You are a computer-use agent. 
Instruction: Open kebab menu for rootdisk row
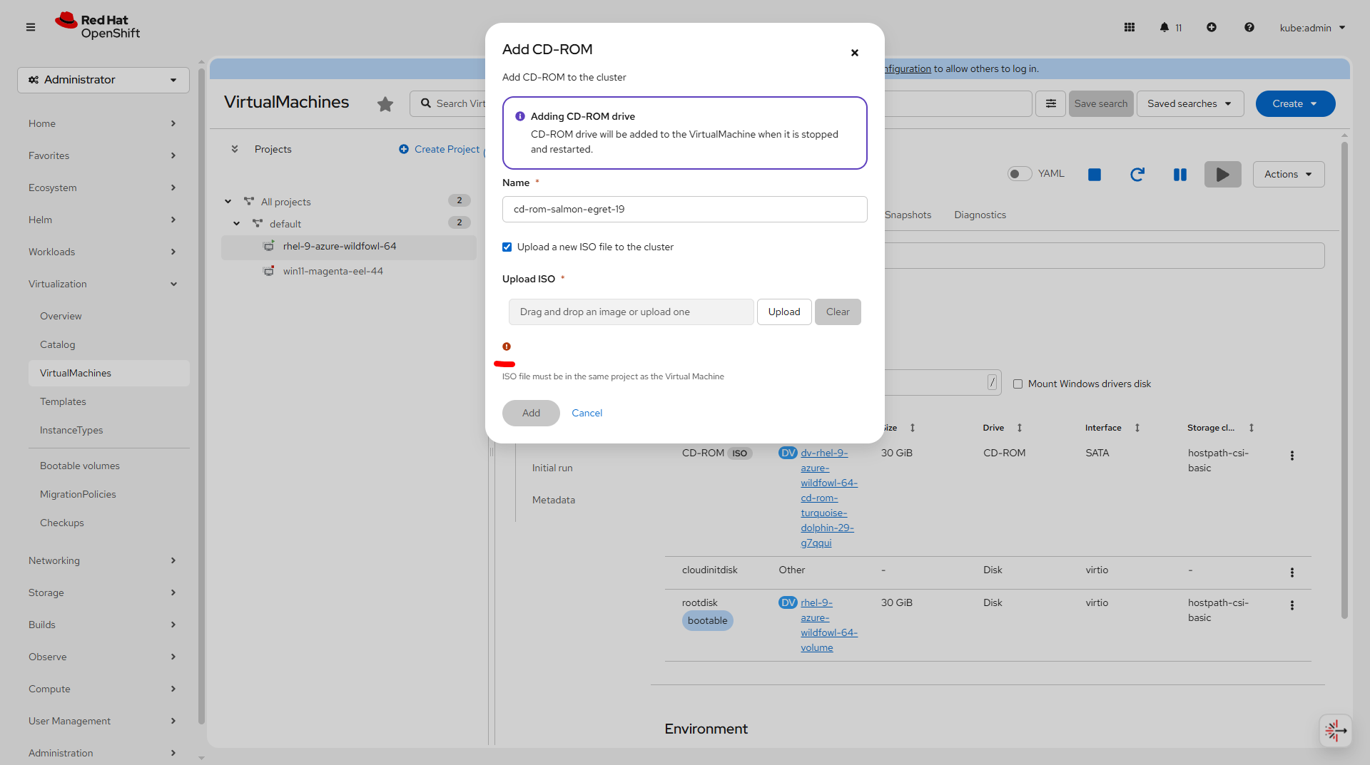coord(1292,605)
